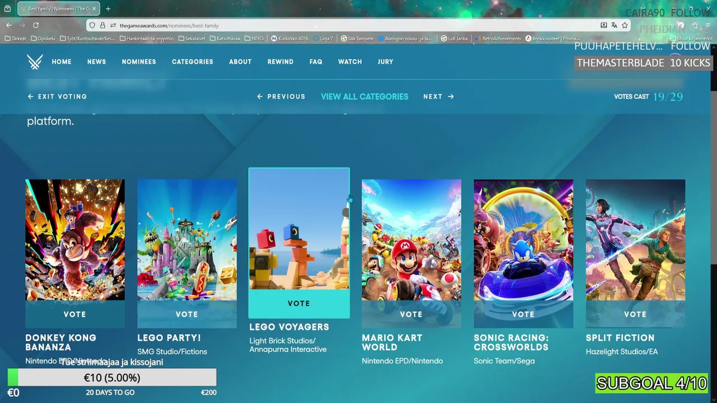The height and width of the screenshot is (403, 717).
Task: Open the Sää Tampere bookmark
Action: click(357, 39)
